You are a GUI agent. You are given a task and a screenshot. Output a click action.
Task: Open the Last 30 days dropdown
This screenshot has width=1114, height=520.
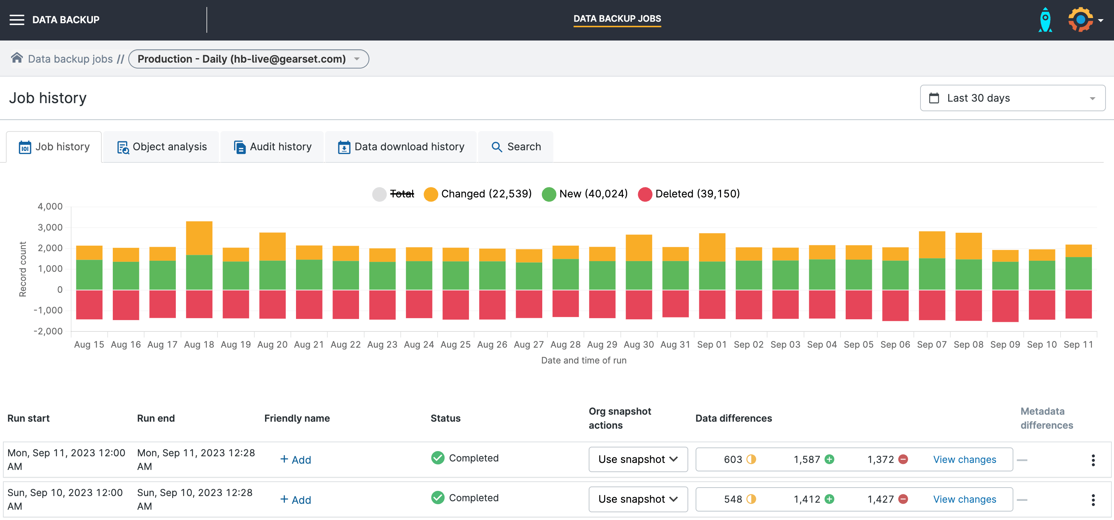pos(1012,98)
